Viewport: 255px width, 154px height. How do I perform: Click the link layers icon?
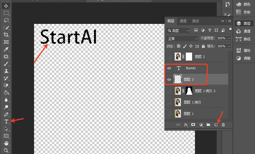pos(178,125)
